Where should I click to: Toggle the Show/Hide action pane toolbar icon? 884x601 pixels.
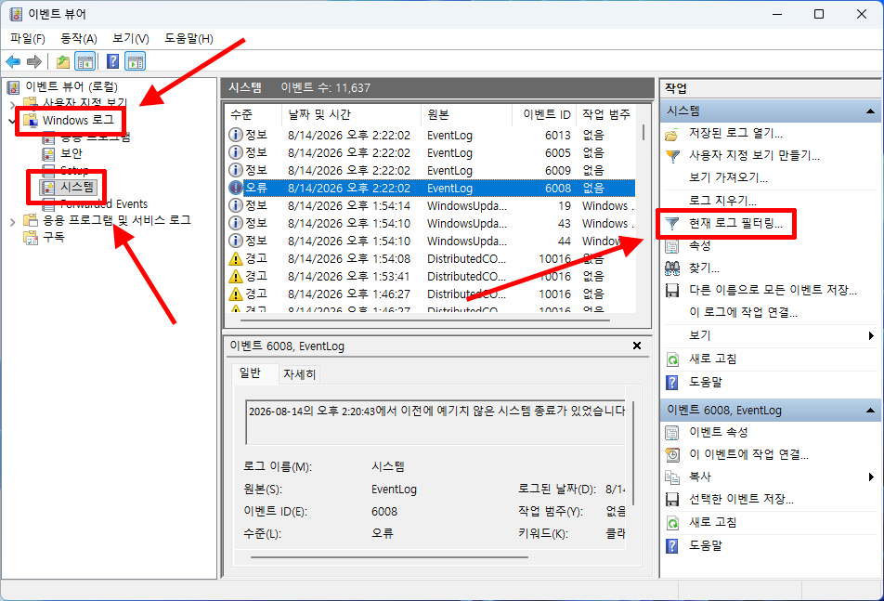point(136,61)
